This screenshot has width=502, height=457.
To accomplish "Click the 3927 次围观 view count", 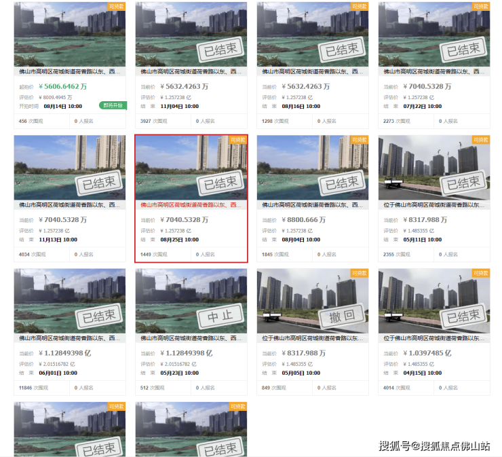I will [154, 121].
